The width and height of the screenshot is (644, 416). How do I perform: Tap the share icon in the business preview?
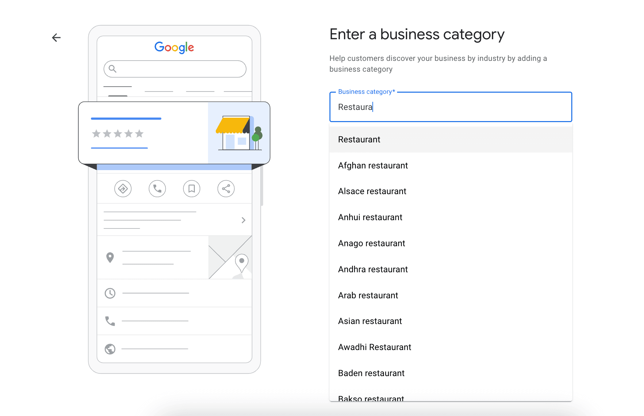pos(226,189)
